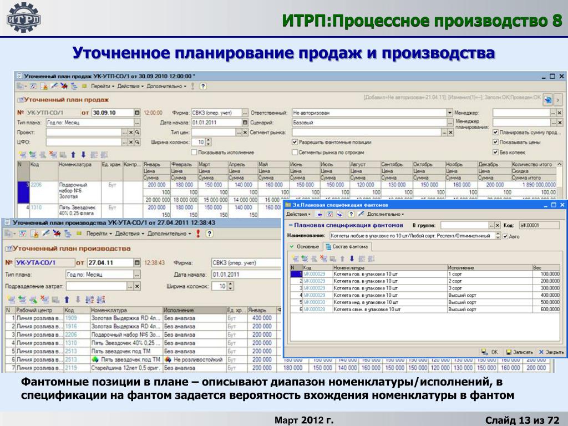Uncheck Разрешить фантомные позиции
Viewport: 568px width, 426px height.
295,142
